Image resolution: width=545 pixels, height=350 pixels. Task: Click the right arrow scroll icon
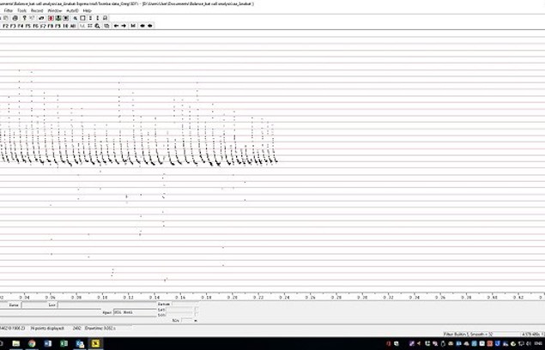point(124,26)
